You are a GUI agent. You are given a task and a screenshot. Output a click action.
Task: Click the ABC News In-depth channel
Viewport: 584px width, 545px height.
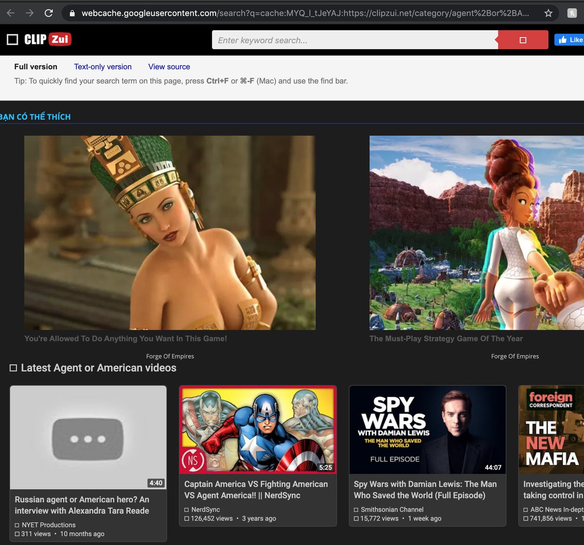tap(557, 509)
